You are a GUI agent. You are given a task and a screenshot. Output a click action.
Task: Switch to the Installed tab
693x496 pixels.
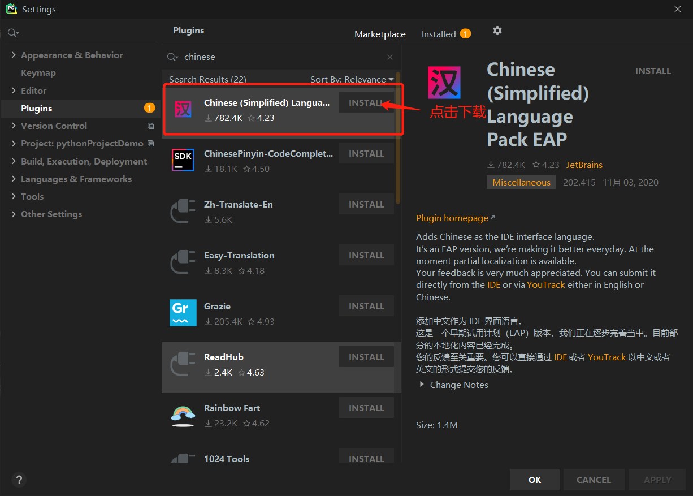[439, 34]
